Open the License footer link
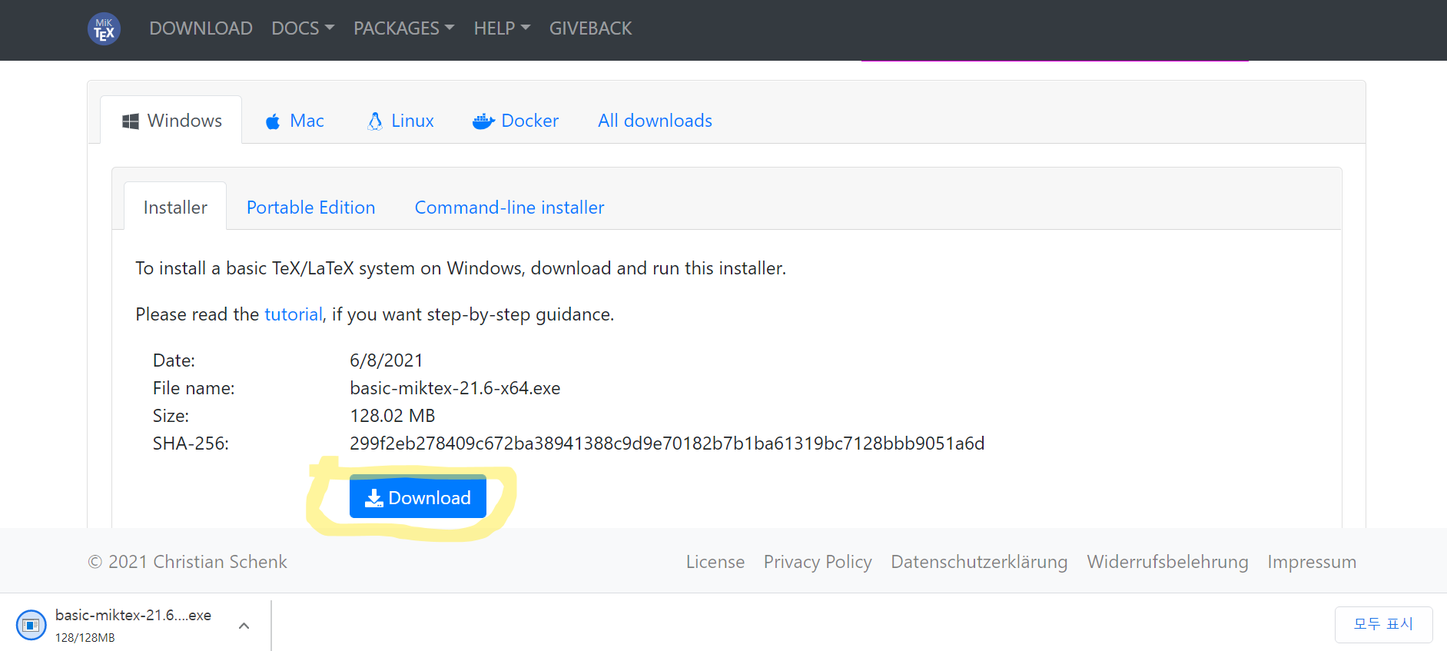1447x651 pixels. click(x=715, y=562)
